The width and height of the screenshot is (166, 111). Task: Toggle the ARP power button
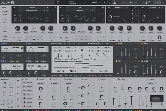click(63, 71)
